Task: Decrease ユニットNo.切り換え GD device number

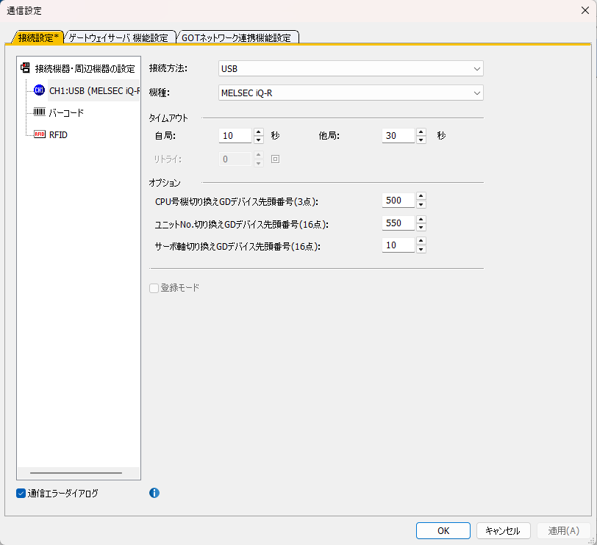Action: [x=421, y=228]
